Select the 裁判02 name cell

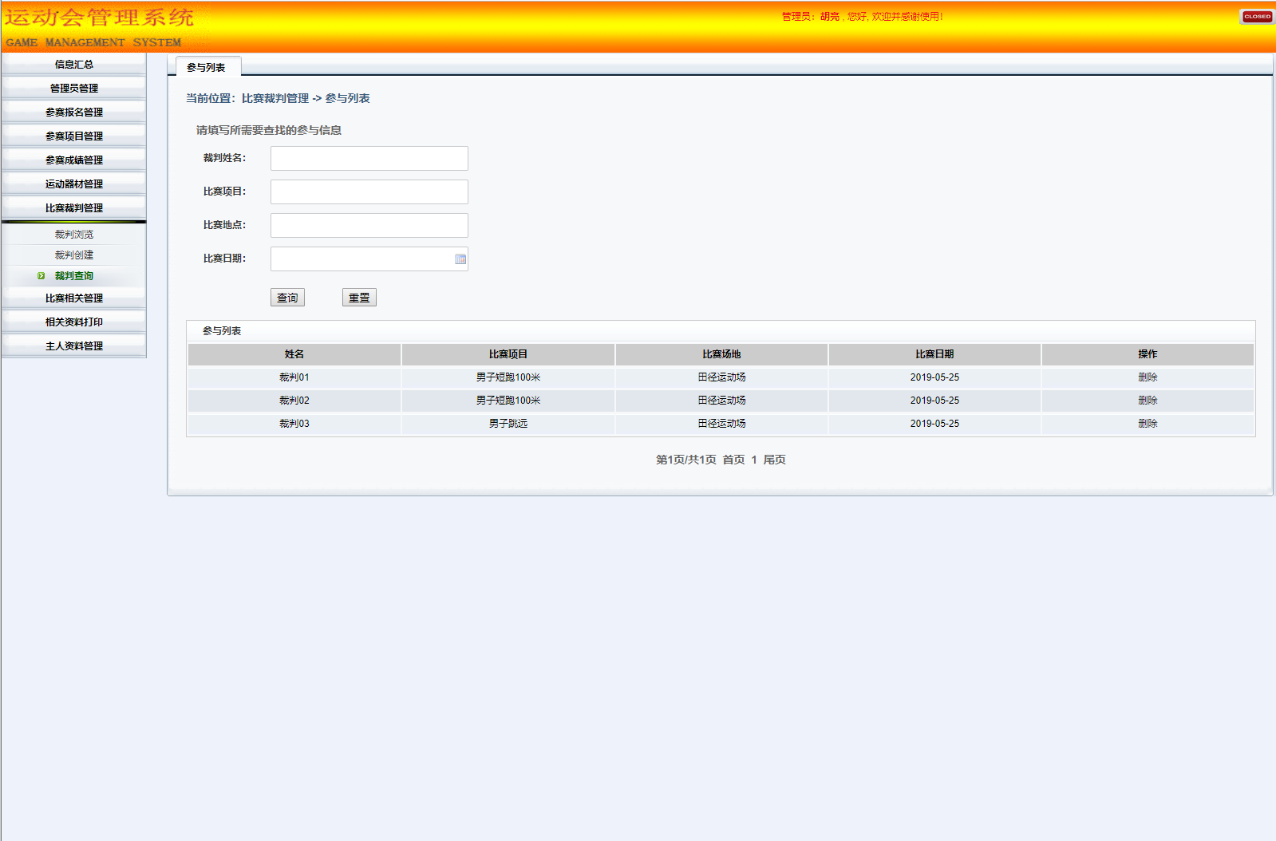tap(294, 401)
